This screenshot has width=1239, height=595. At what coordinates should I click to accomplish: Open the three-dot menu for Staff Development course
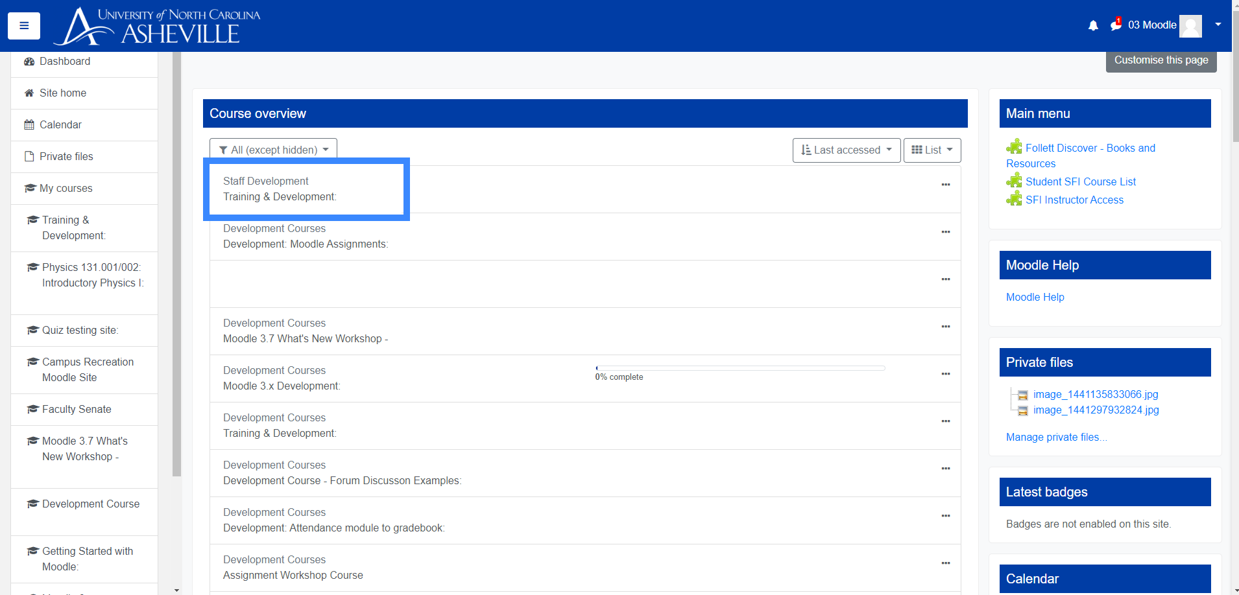coord(945,185)
